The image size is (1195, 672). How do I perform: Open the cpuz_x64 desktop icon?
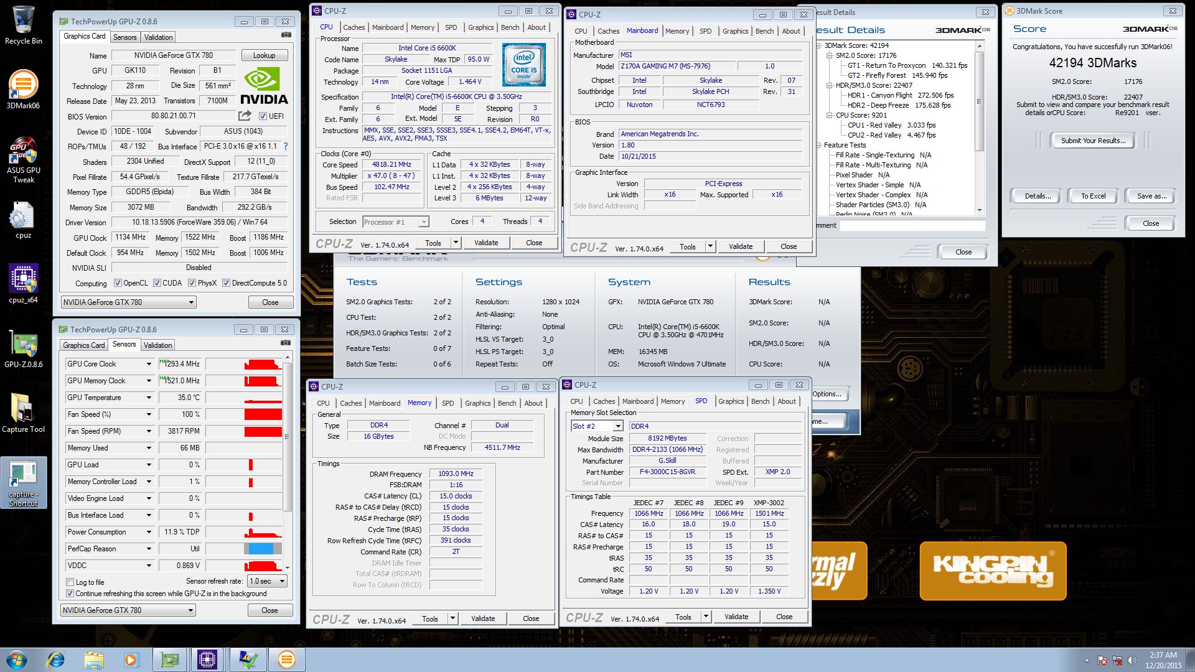point(23,284)
